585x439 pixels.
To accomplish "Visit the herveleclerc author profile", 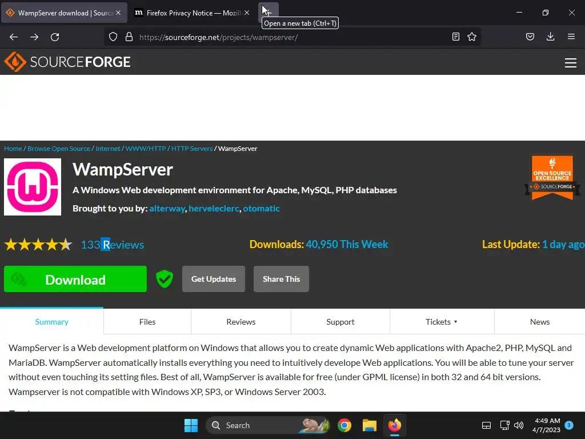I will pyautogui.click(x=214, y=208).
